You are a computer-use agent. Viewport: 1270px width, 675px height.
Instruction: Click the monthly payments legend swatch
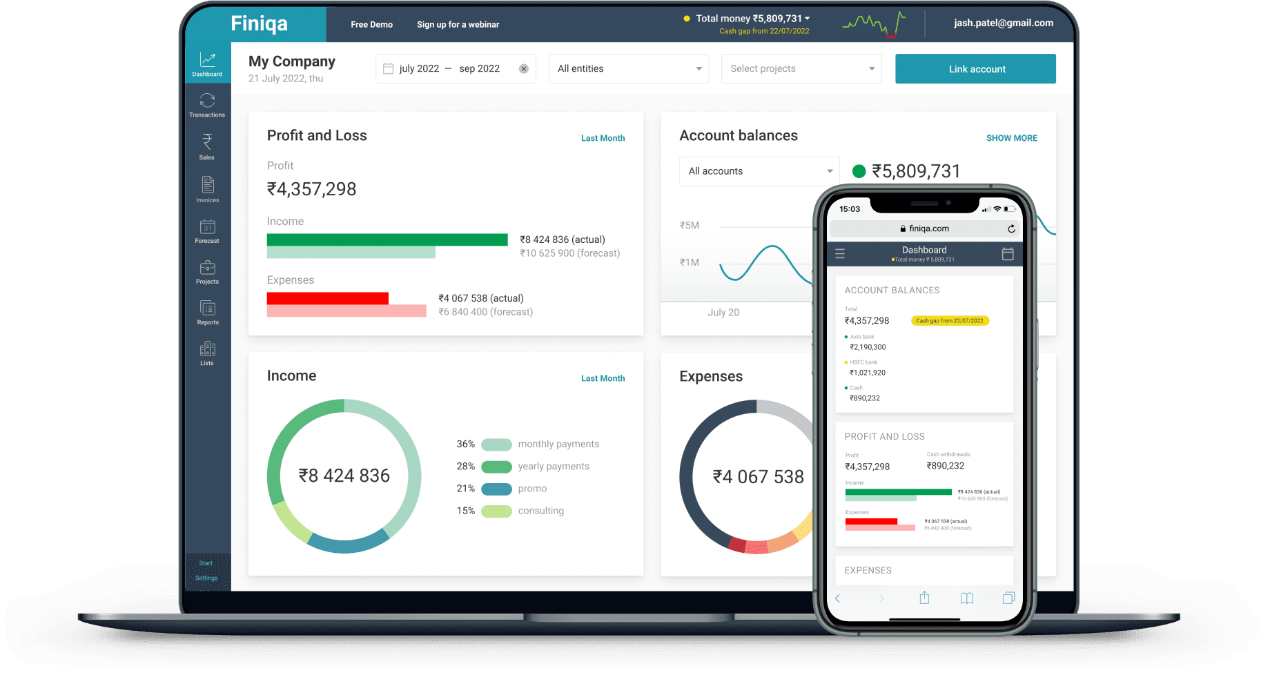[496, 444]
